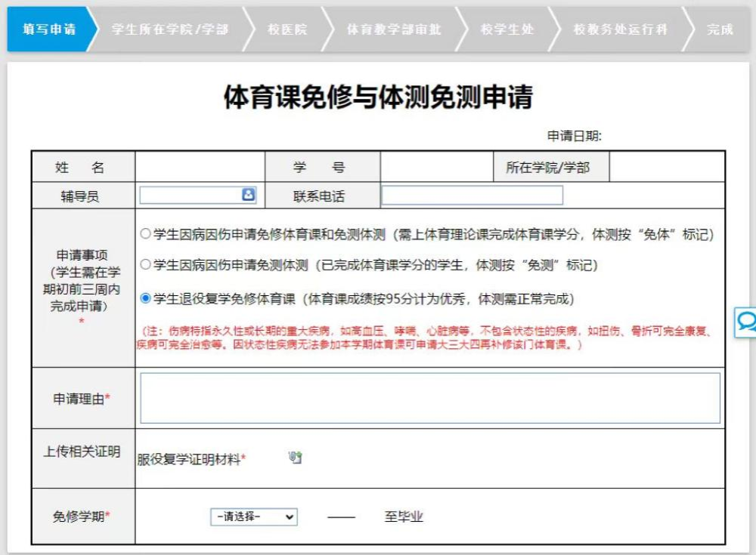This screenshot has height=555, width=756.
Task: Open the 免修学期 请选择 dropdown
Action: point(253,517)
